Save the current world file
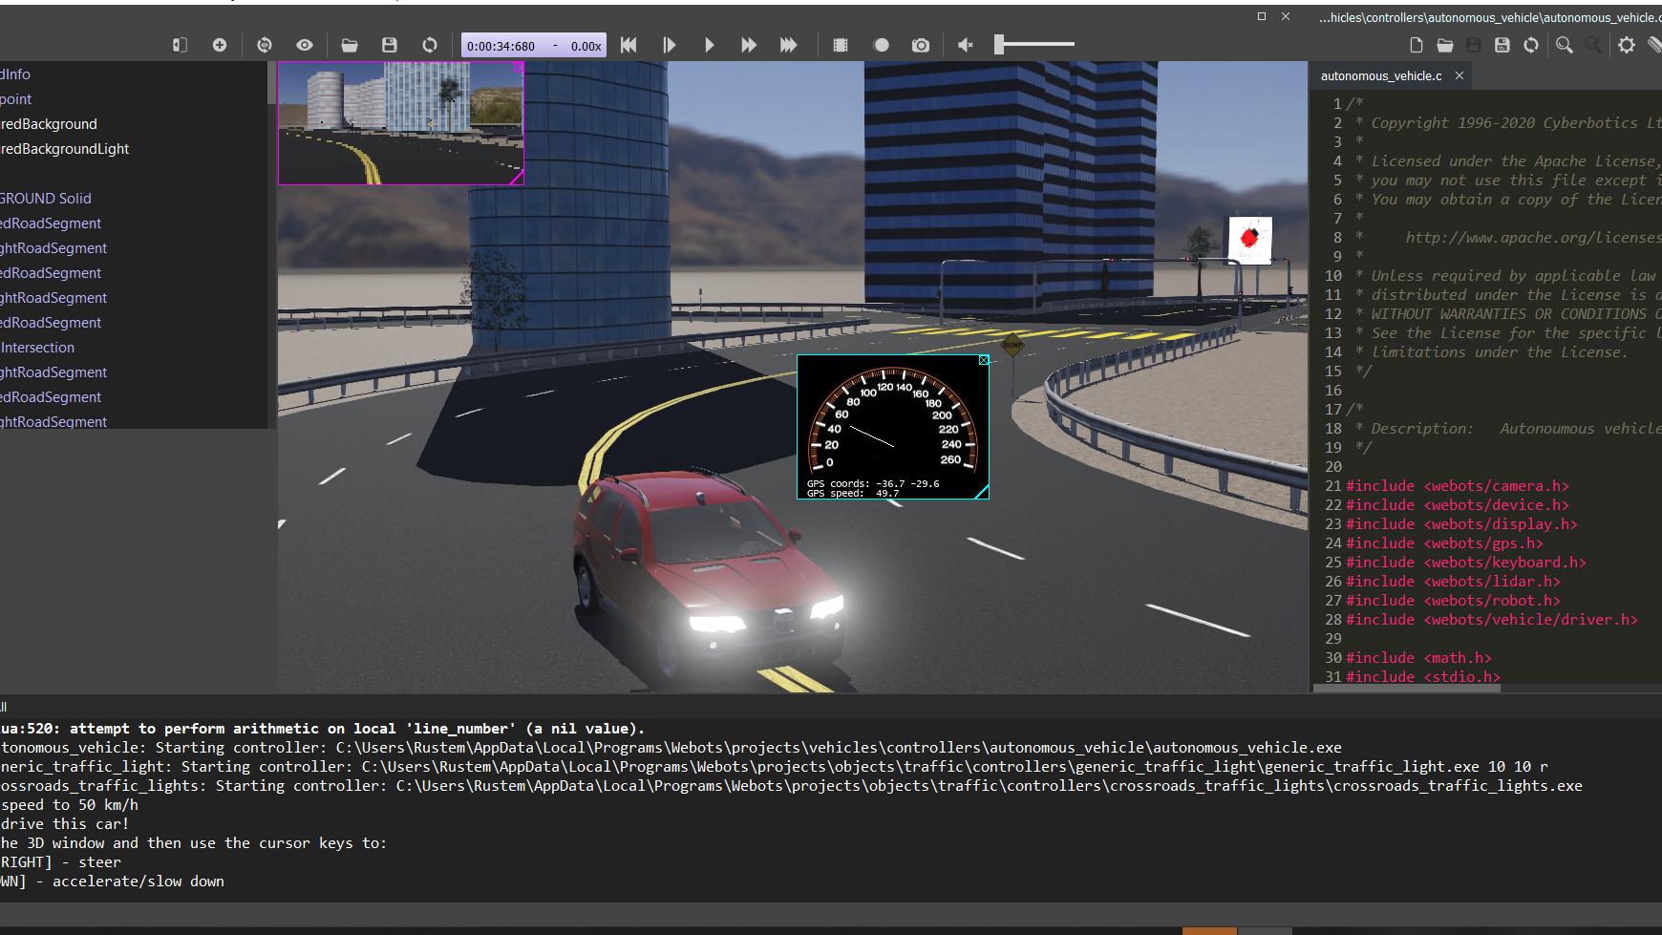 pos(390,45)
